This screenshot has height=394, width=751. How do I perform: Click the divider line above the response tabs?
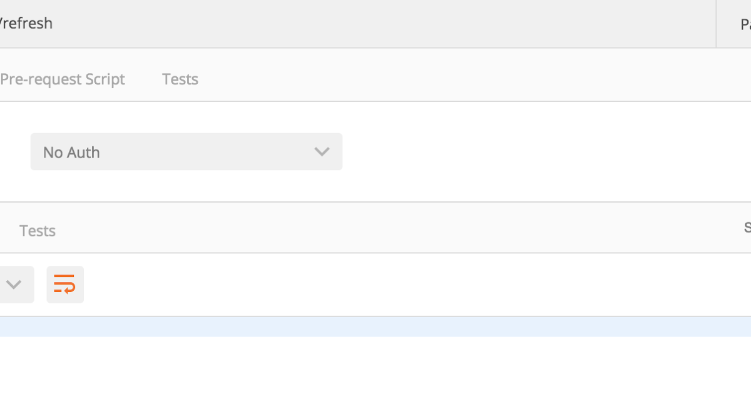click(x=375, y=202)
